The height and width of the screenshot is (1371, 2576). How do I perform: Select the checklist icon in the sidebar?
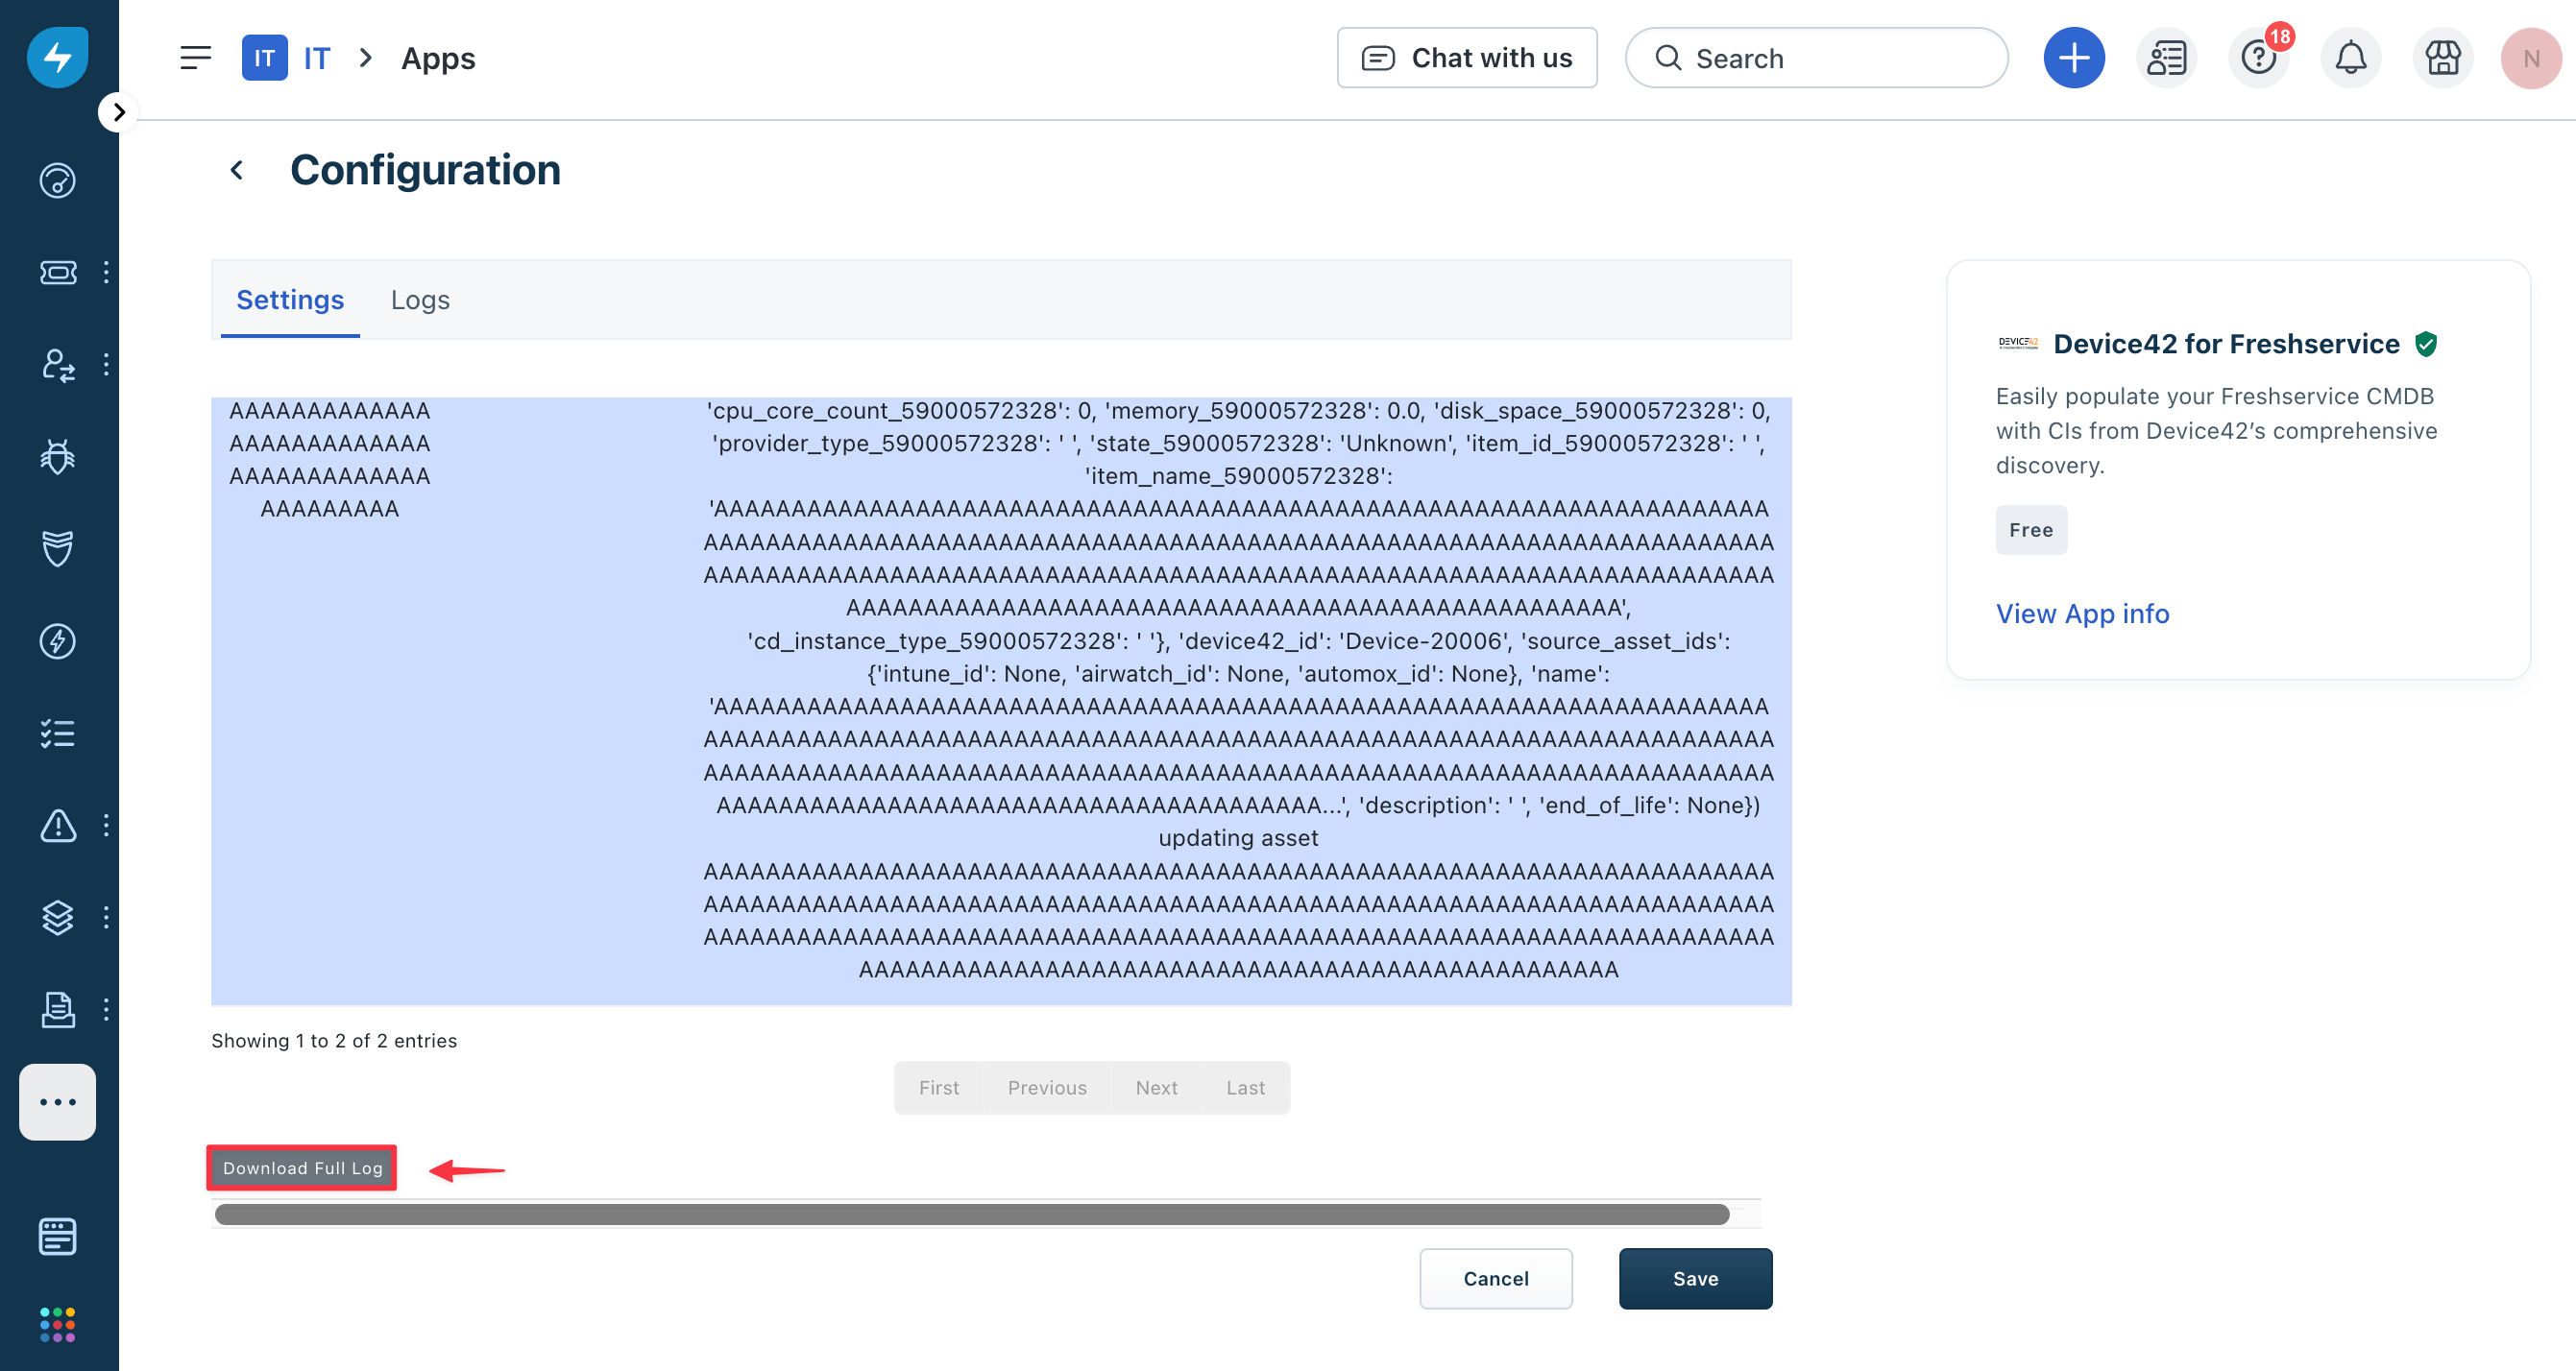(x=57, y=734)
